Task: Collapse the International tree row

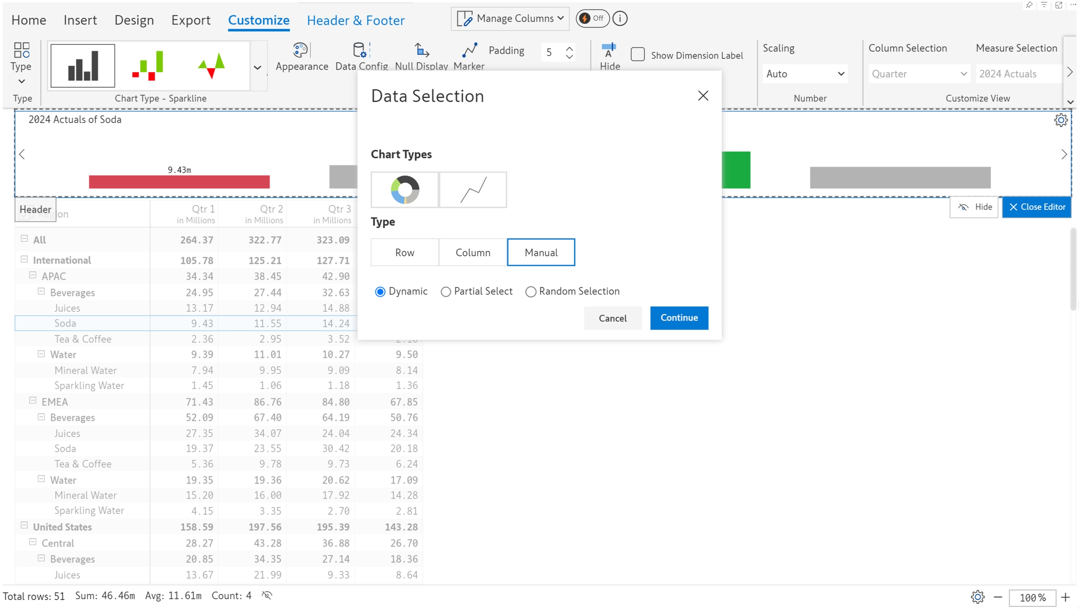Action: click(24, 259)
